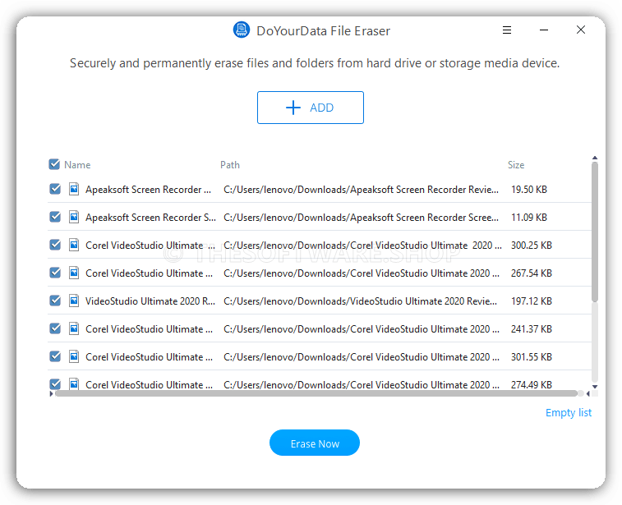Click the Empty list link

[568, 413]
